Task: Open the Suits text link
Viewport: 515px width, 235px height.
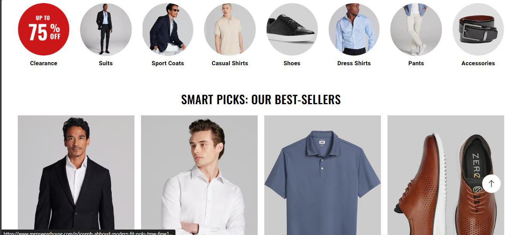Action: point(106,63)
